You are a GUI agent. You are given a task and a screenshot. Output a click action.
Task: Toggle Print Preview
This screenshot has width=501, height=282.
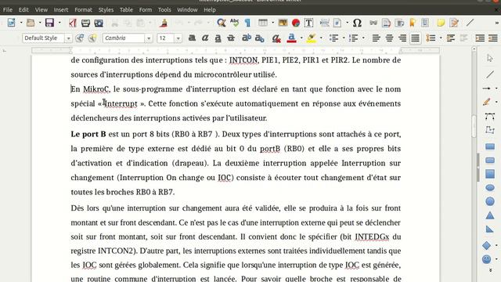(x=99, y=23)
